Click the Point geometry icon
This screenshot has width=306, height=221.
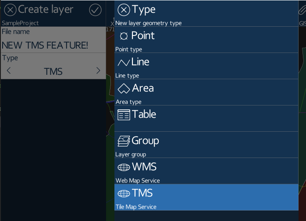coord(124,36)
